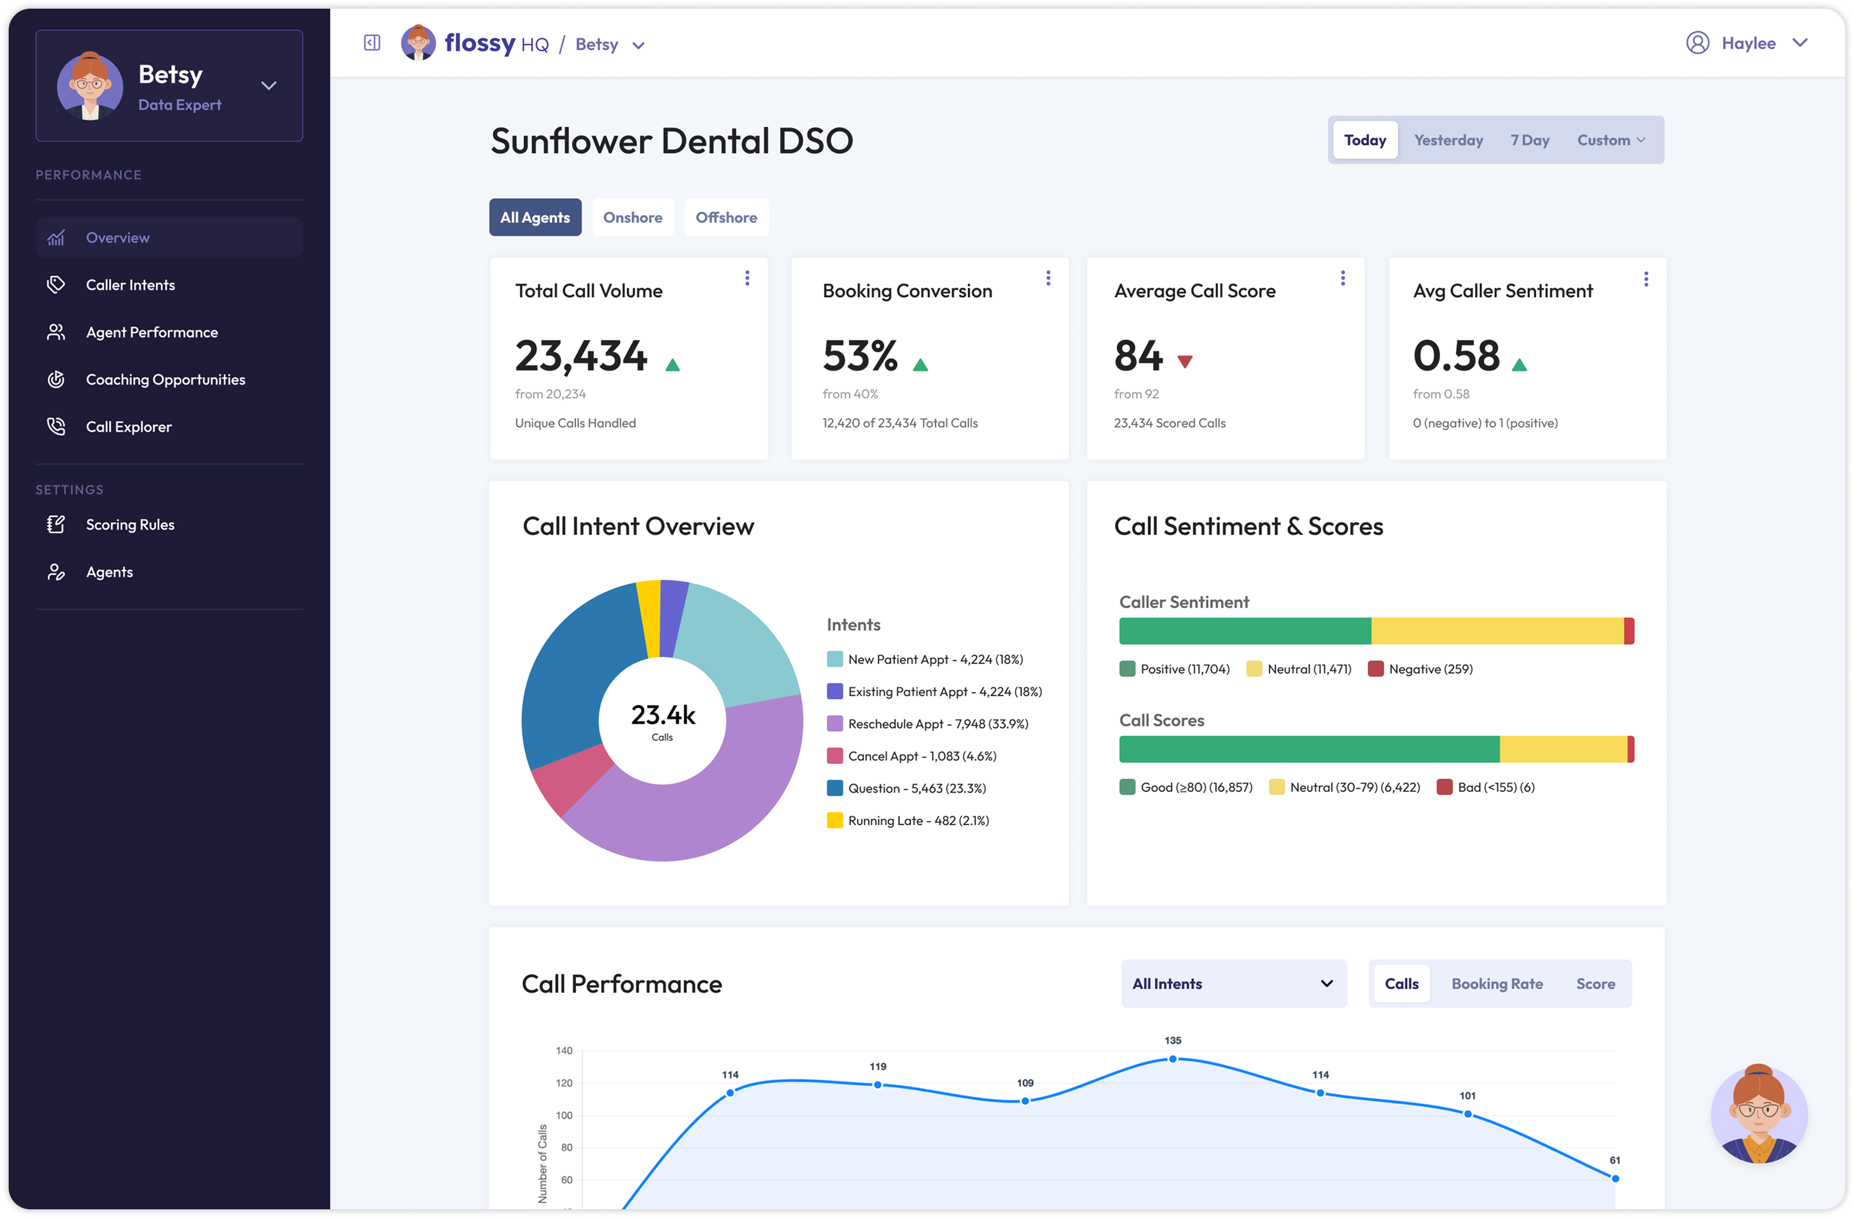Open the Agents settings page
The height and width of the screenshot is (1218, 1854).
point(109,572)
